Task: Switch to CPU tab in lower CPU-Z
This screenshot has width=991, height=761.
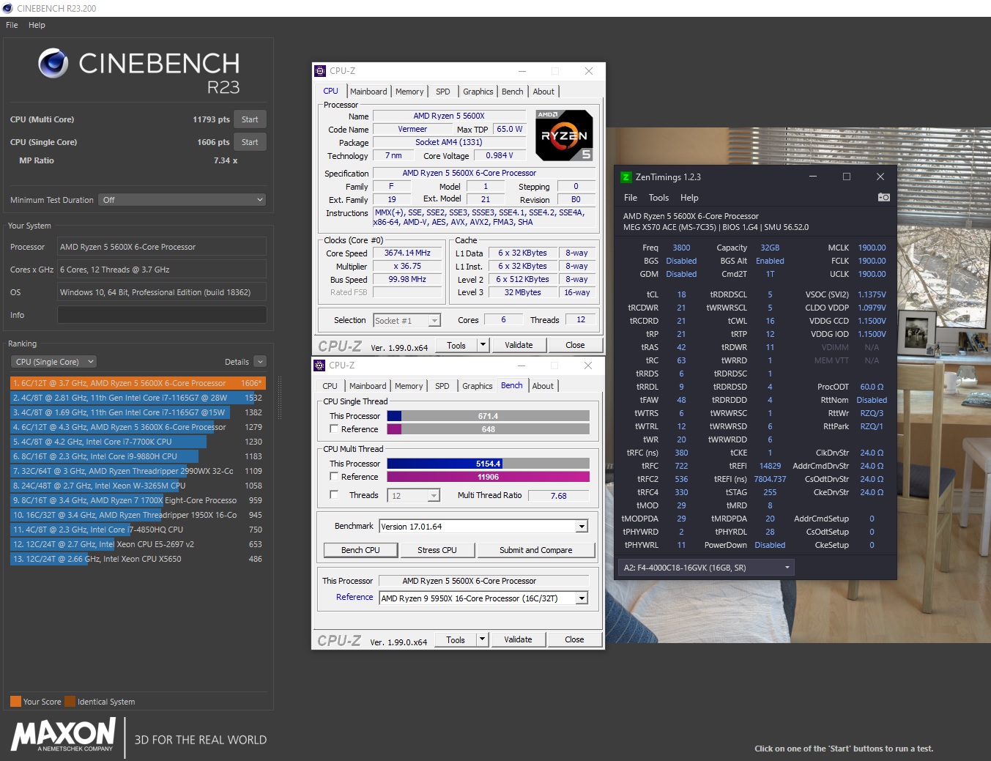Action: [x=330, y=386]
